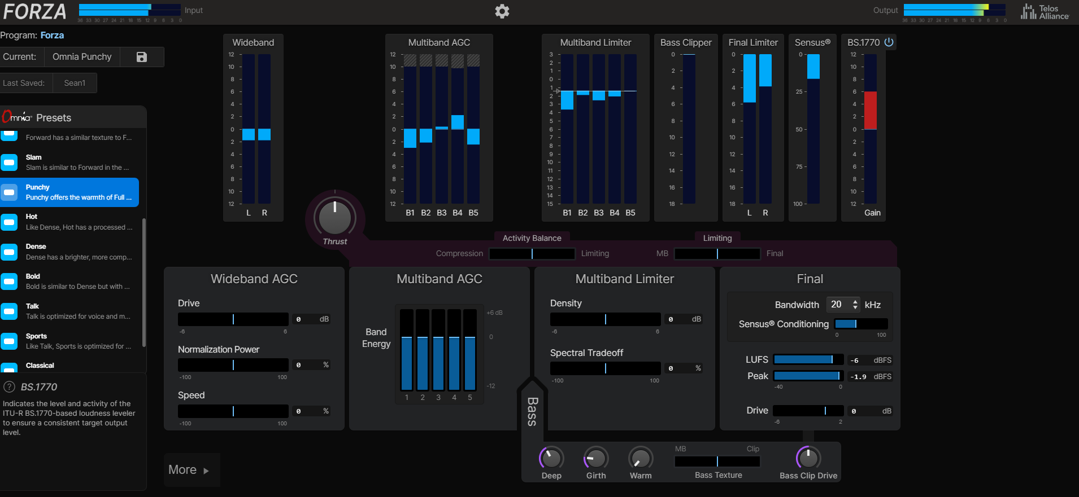1079x497 pixels.
Task: Adjust the Bass Texture slider
Action: click(717, 461)
